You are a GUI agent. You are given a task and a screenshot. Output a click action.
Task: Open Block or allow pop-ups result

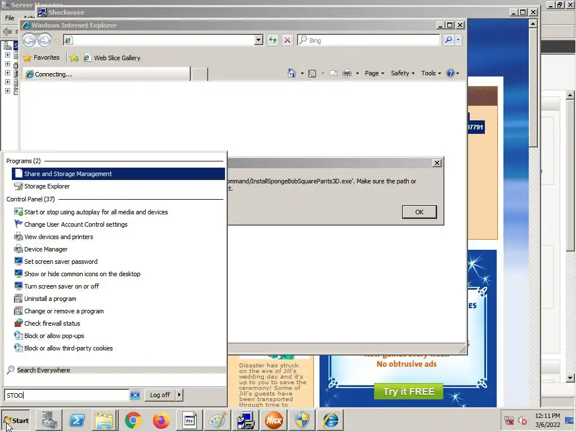(x=118, y=336)
